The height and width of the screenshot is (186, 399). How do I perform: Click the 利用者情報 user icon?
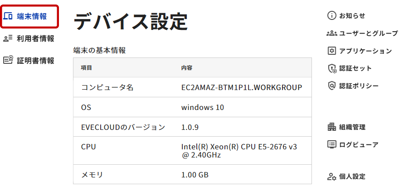click(8, 38)
